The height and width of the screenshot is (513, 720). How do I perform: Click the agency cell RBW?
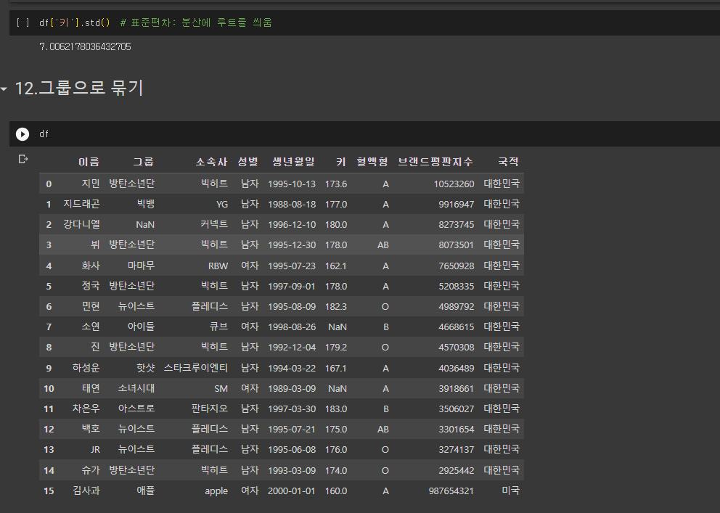(218, 266)
